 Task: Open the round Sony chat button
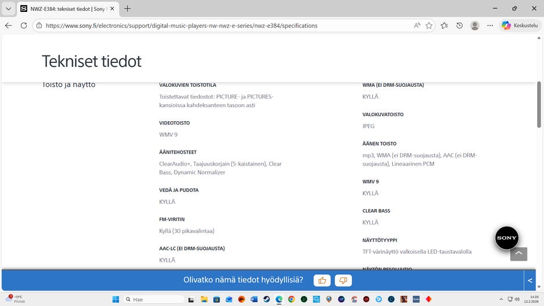507,238
